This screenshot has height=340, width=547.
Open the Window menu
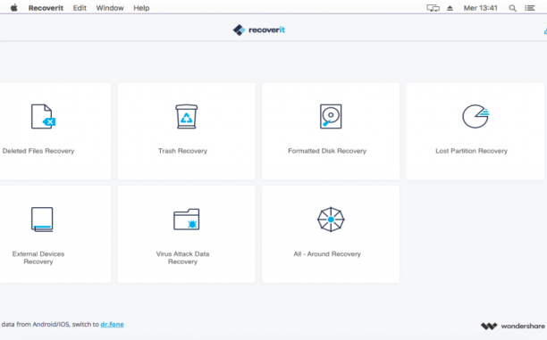(x=110, y=8)
